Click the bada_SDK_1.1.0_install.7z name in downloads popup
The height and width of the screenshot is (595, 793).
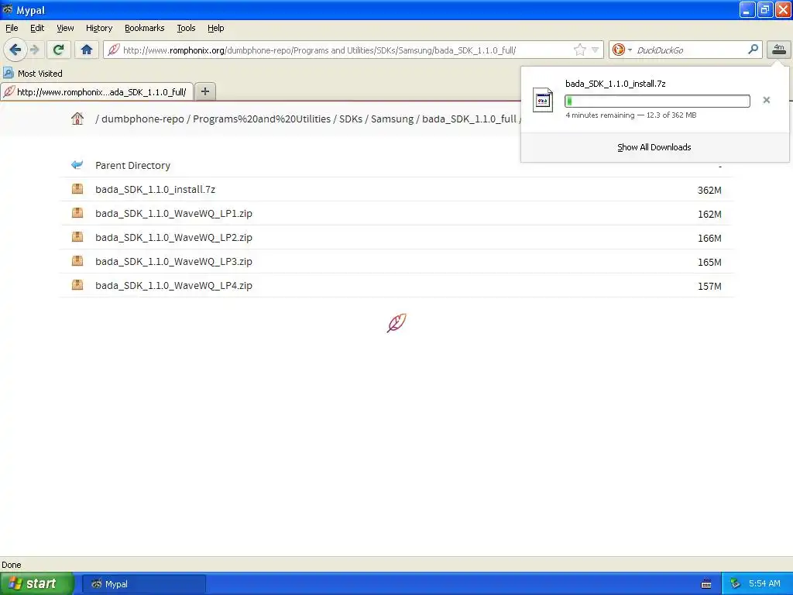tap(615, 84)
